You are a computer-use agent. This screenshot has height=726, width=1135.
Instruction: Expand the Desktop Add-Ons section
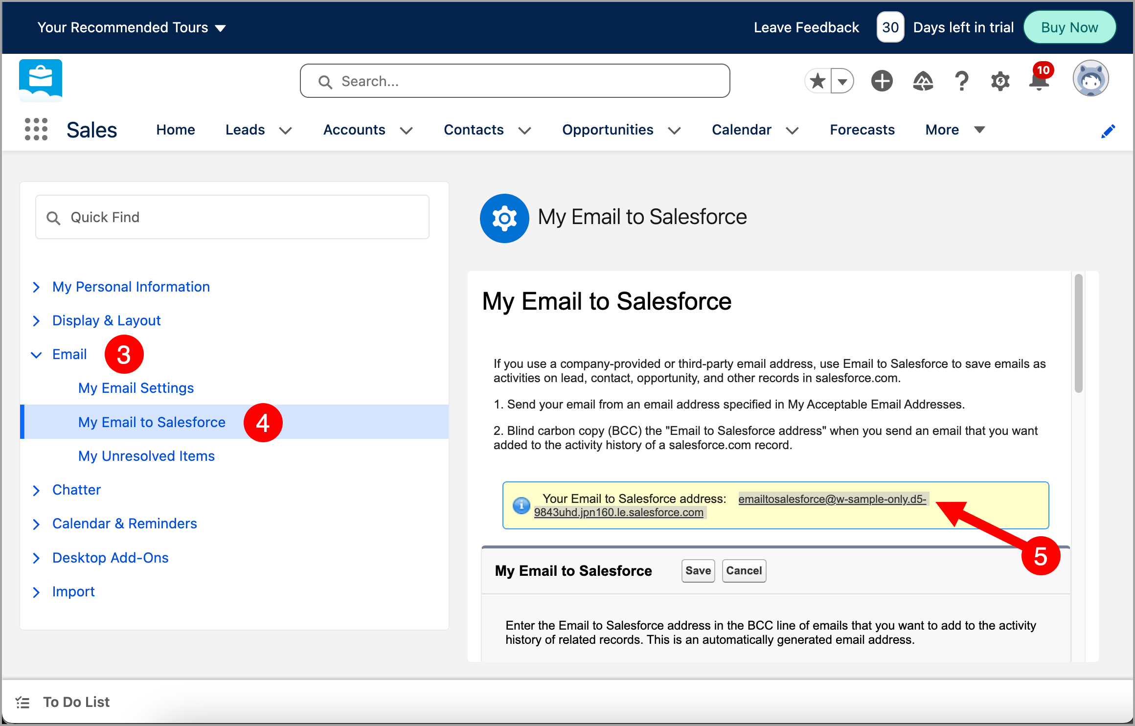pyautogui.click(x=36, y=558)
